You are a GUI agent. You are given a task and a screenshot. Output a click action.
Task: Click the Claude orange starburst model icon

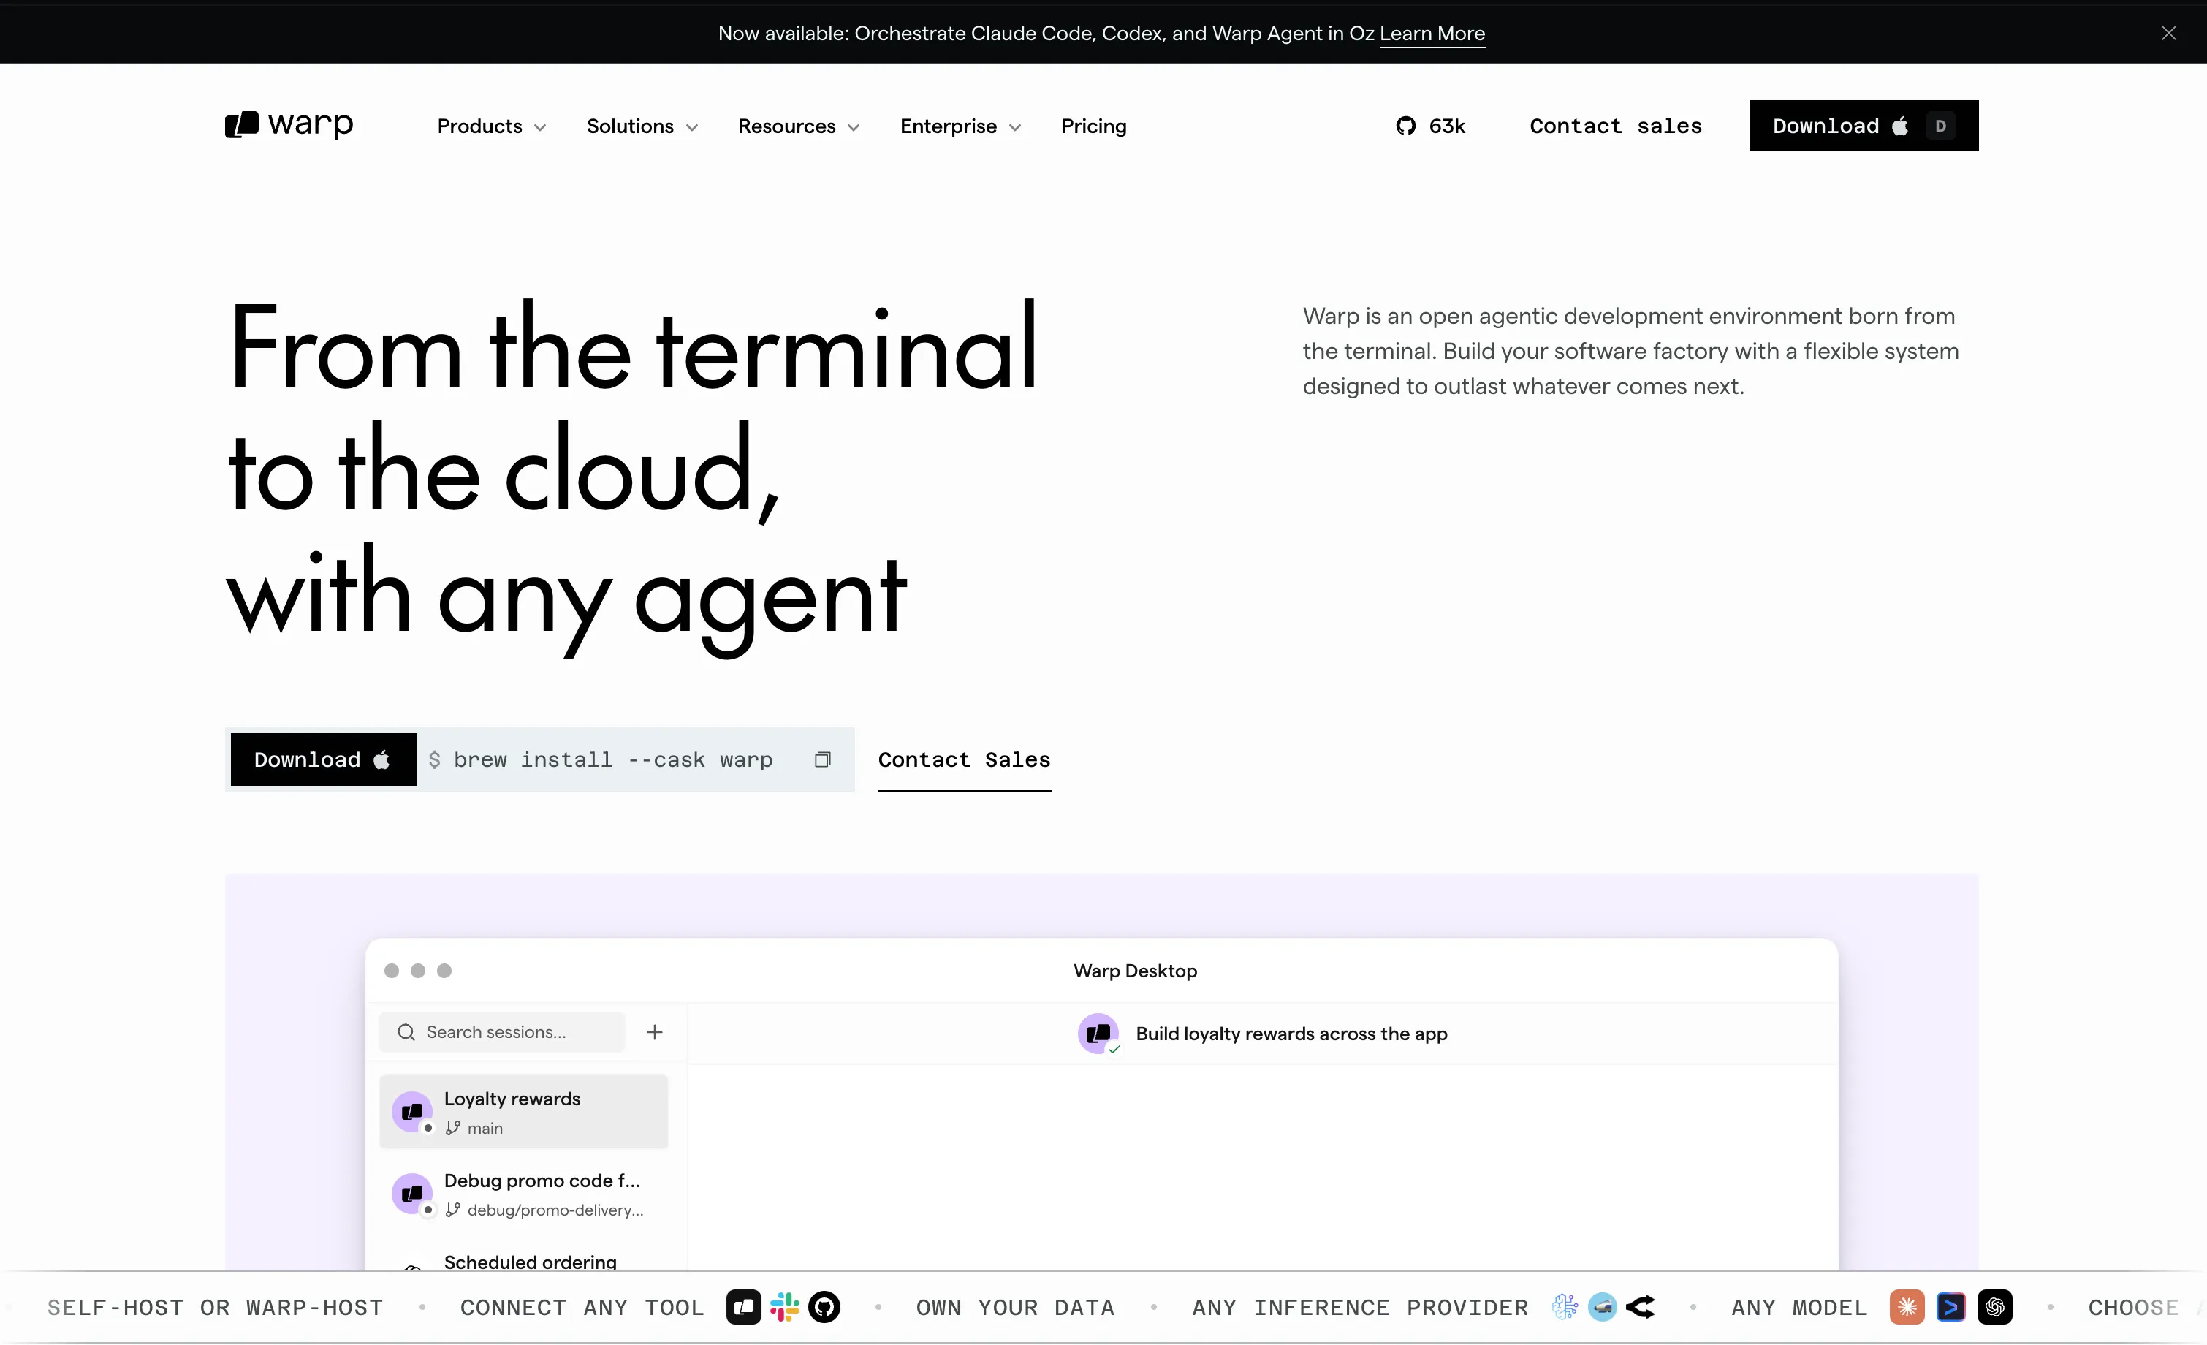point(1907,1308)
